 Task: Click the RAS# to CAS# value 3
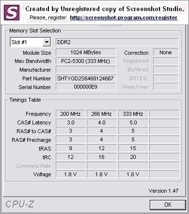pos(71,131)
